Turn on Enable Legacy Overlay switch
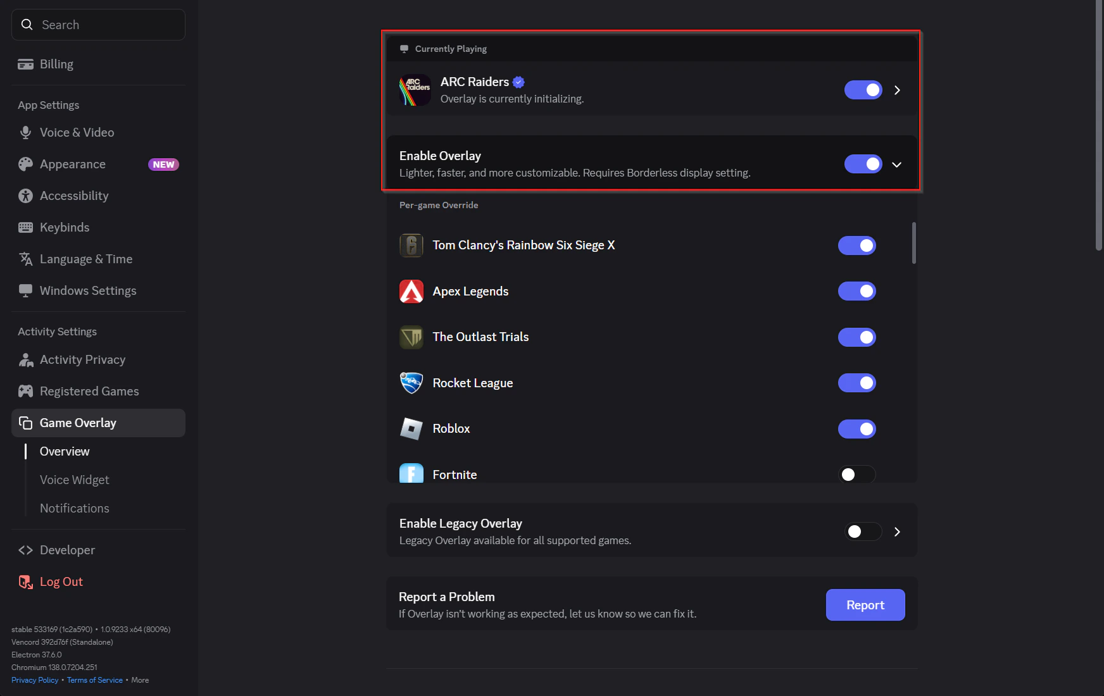Viewport: 1104px width, 696px height. click(863, 531)
